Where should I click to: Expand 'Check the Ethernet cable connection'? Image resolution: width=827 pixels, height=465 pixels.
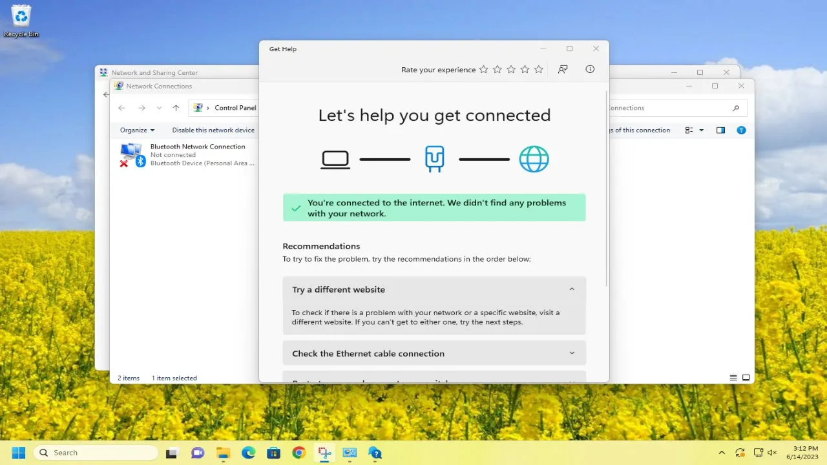(x=434, y=353)
